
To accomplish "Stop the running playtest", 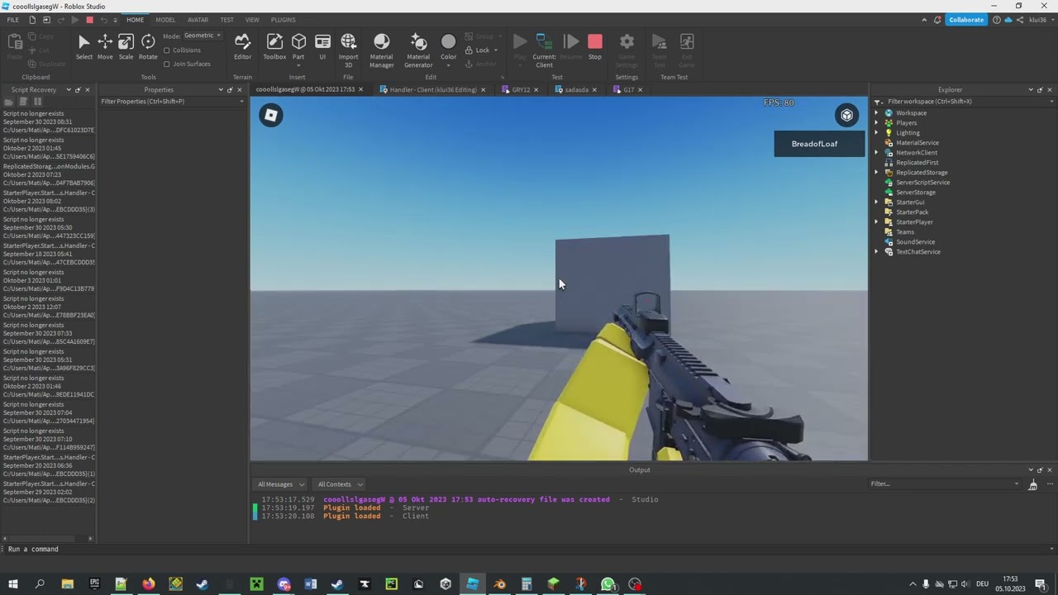I will point(595,47).
